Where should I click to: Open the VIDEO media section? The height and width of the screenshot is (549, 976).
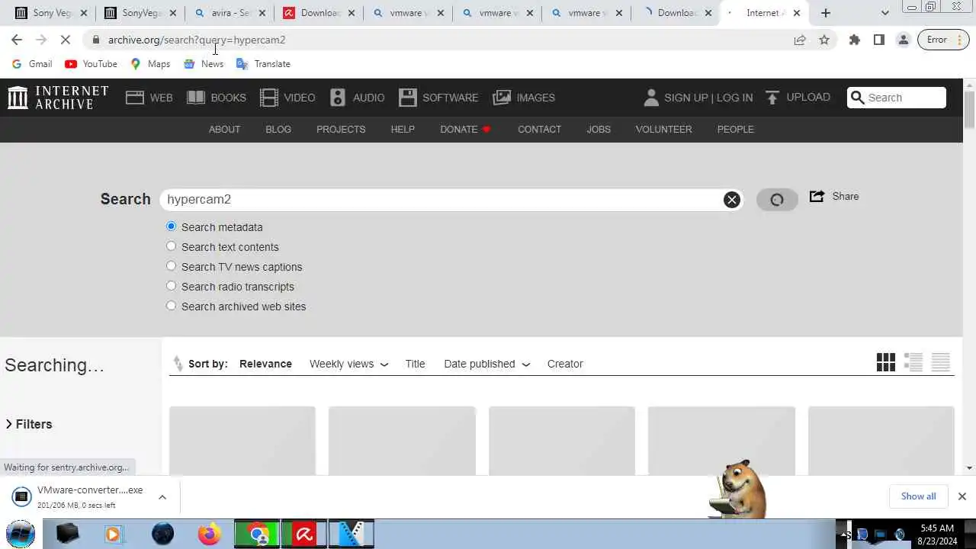pos(287,98)
